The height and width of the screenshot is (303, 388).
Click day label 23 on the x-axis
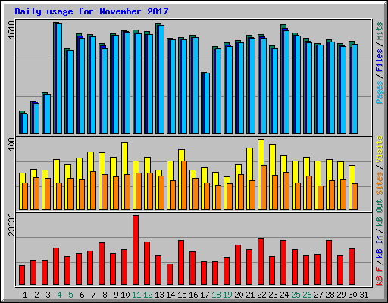click(x=273, y=295)
